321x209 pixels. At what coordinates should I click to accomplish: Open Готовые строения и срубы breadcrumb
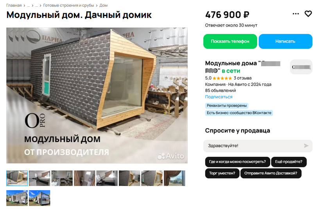pyautogui.click(x=68, y=5)
